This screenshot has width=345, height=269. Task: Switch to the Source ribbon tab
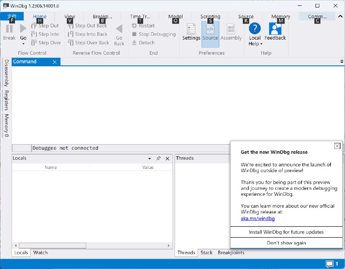(245, 16)
